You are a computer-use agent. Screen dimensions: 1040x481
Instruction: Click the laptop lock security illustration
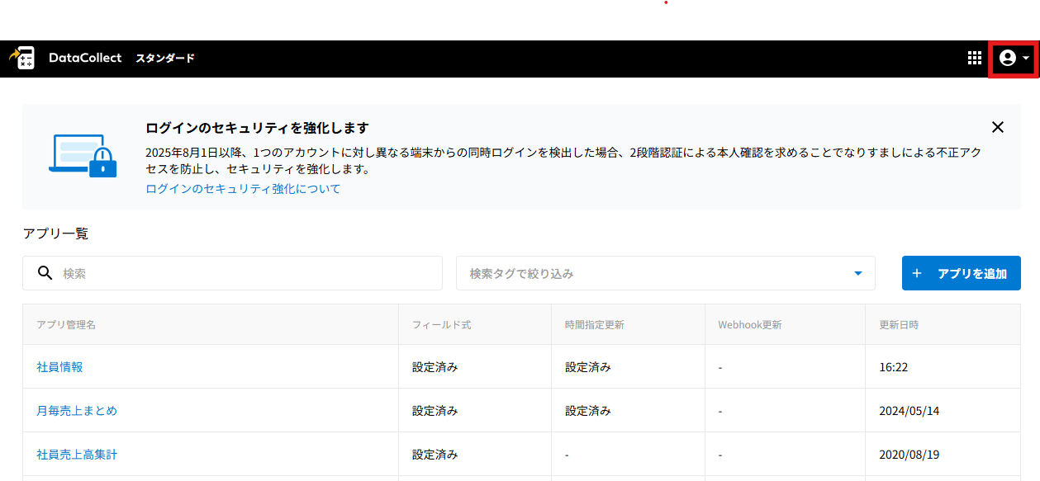[83, 155]
